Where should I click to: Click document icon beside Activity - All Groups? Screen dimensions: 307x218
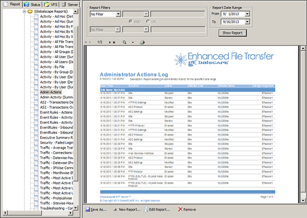tap(36, 52)
